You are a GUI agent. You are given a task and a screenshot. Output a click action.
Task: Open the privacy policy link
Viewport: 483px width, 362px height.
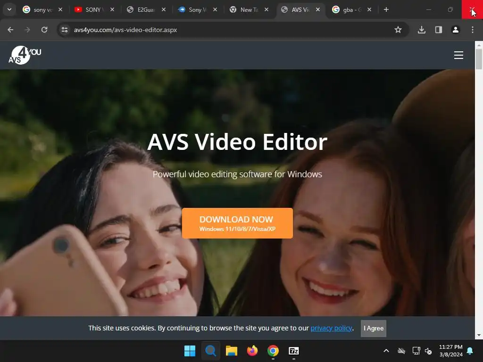point(331,328)
